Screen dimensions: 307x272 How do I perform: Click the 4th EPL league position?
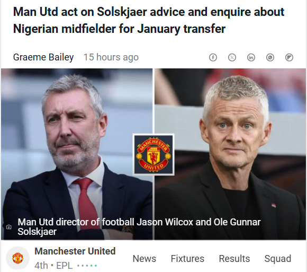coord(53,266)
